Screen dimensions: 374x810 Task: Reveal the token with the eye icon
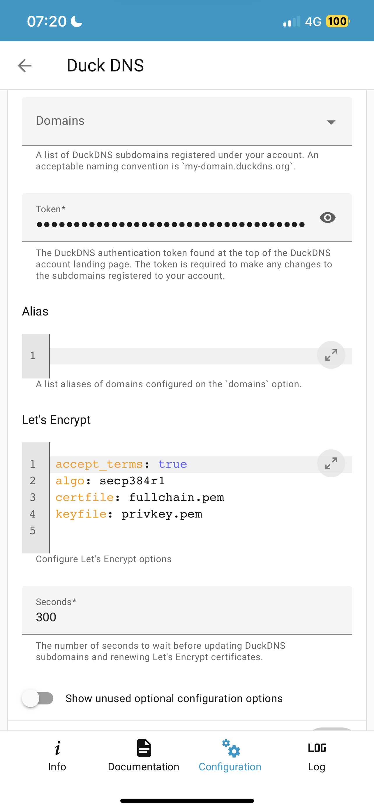(x=327, y=218)
